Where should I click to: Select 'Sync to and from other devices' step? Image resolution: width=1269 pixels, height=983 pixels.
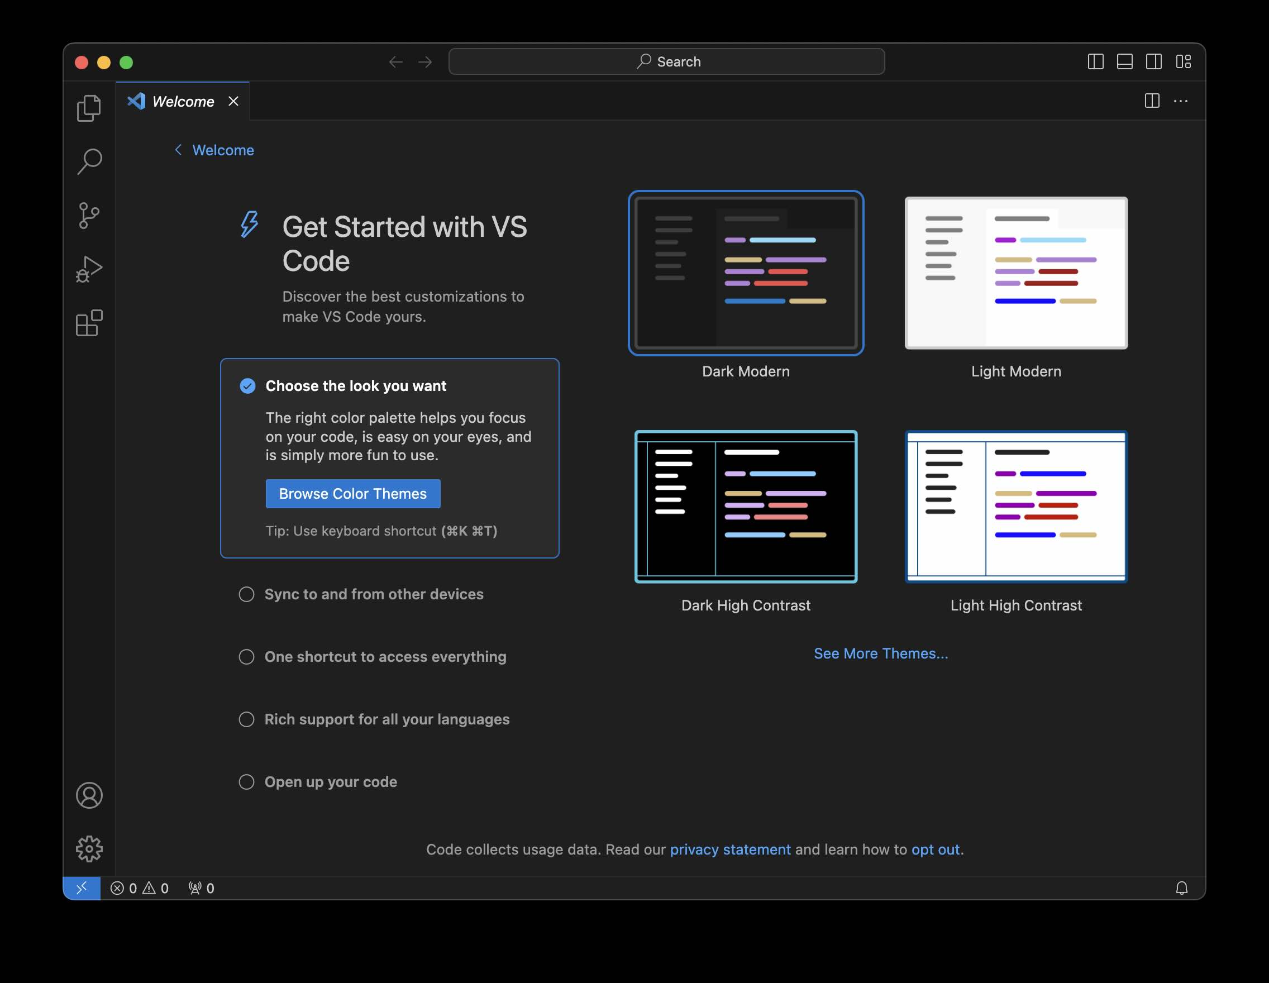pos(374,594)
